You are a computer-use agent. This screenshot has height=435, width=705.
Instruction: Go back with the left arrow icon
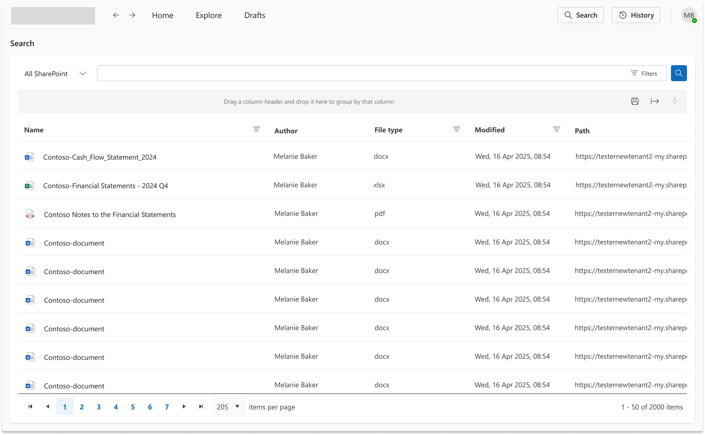click(x=116, y=15)
